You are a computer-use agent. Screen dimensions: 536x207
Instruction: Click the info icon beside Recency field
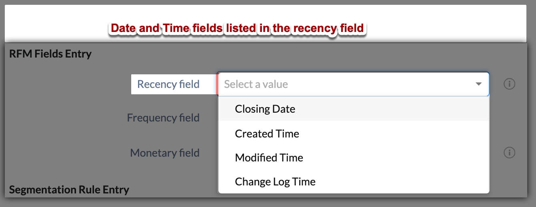509,84
